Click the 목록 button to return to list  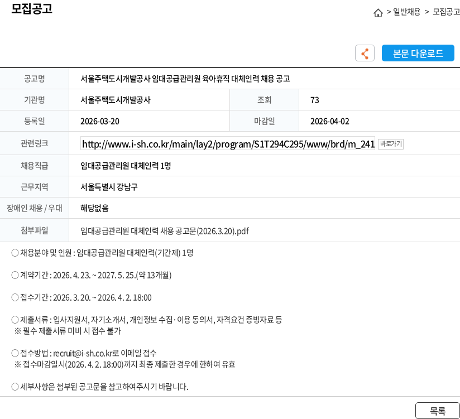[x=438, y=411]
